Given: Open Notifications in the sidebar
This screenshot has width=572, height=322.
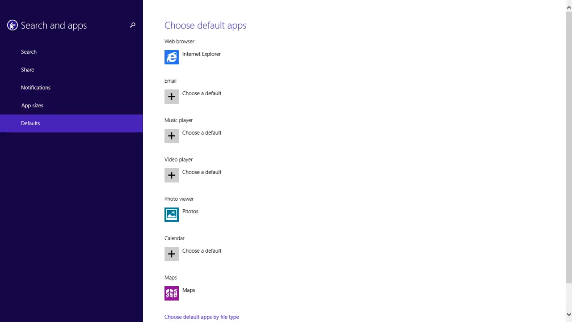Looking at the screenshot, I should click(36, 88).
